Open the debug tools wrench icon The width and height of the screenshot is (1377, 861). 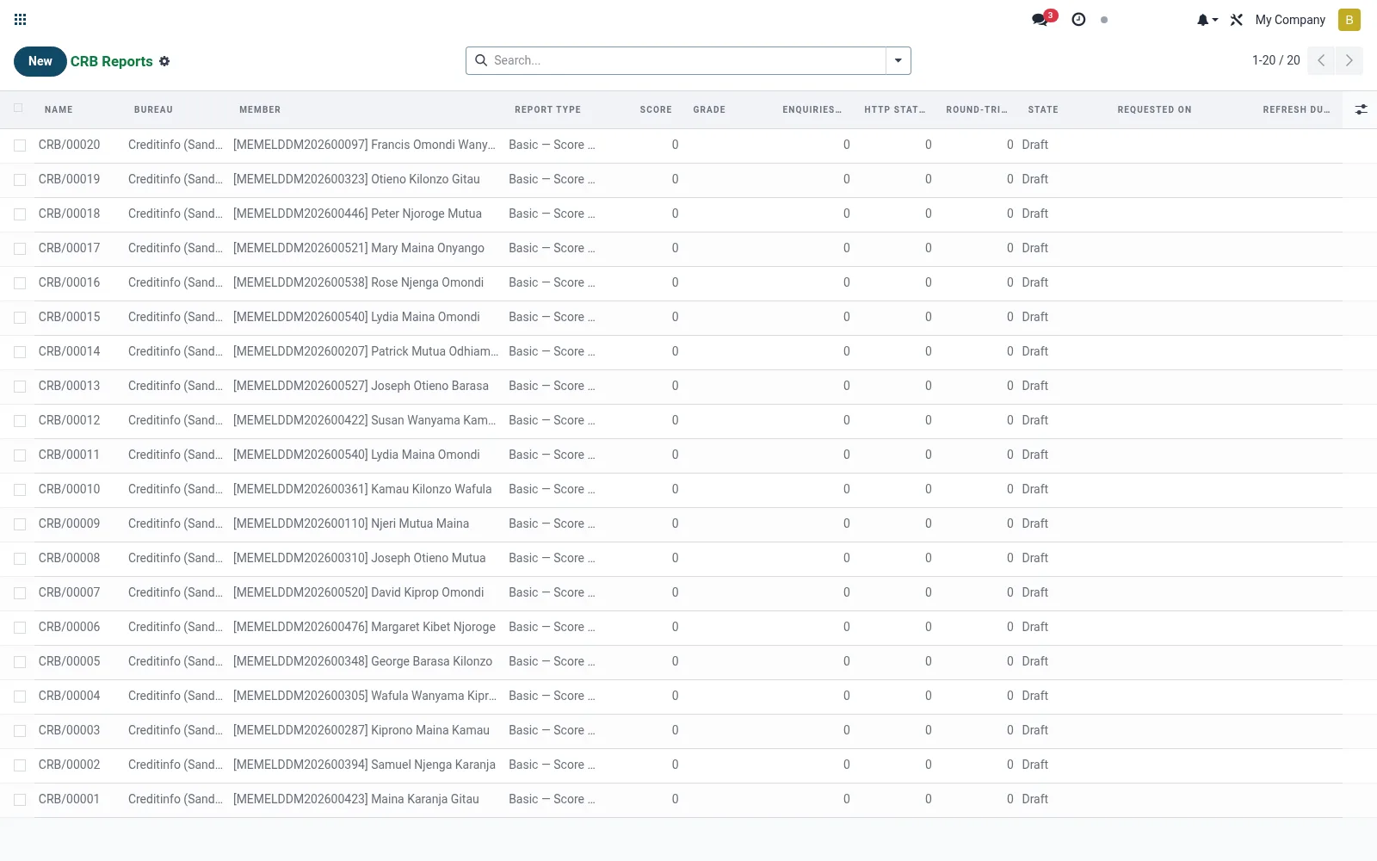[x=1237, y=20]
